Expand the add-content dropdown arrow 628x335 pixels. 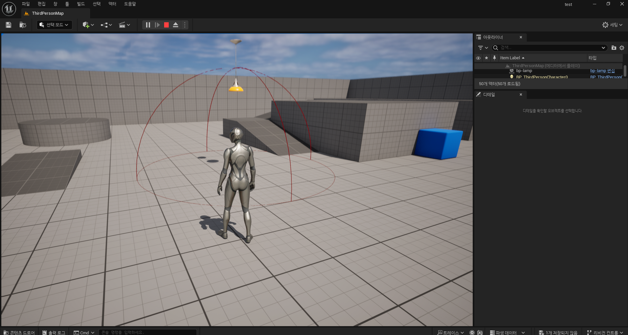[93, 25]
